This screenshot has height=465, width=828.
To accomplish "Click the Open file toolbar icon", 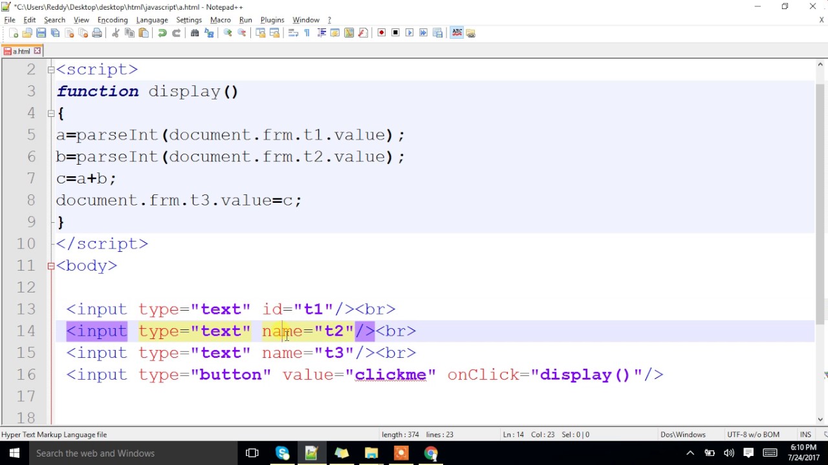I will coord(27,33).
